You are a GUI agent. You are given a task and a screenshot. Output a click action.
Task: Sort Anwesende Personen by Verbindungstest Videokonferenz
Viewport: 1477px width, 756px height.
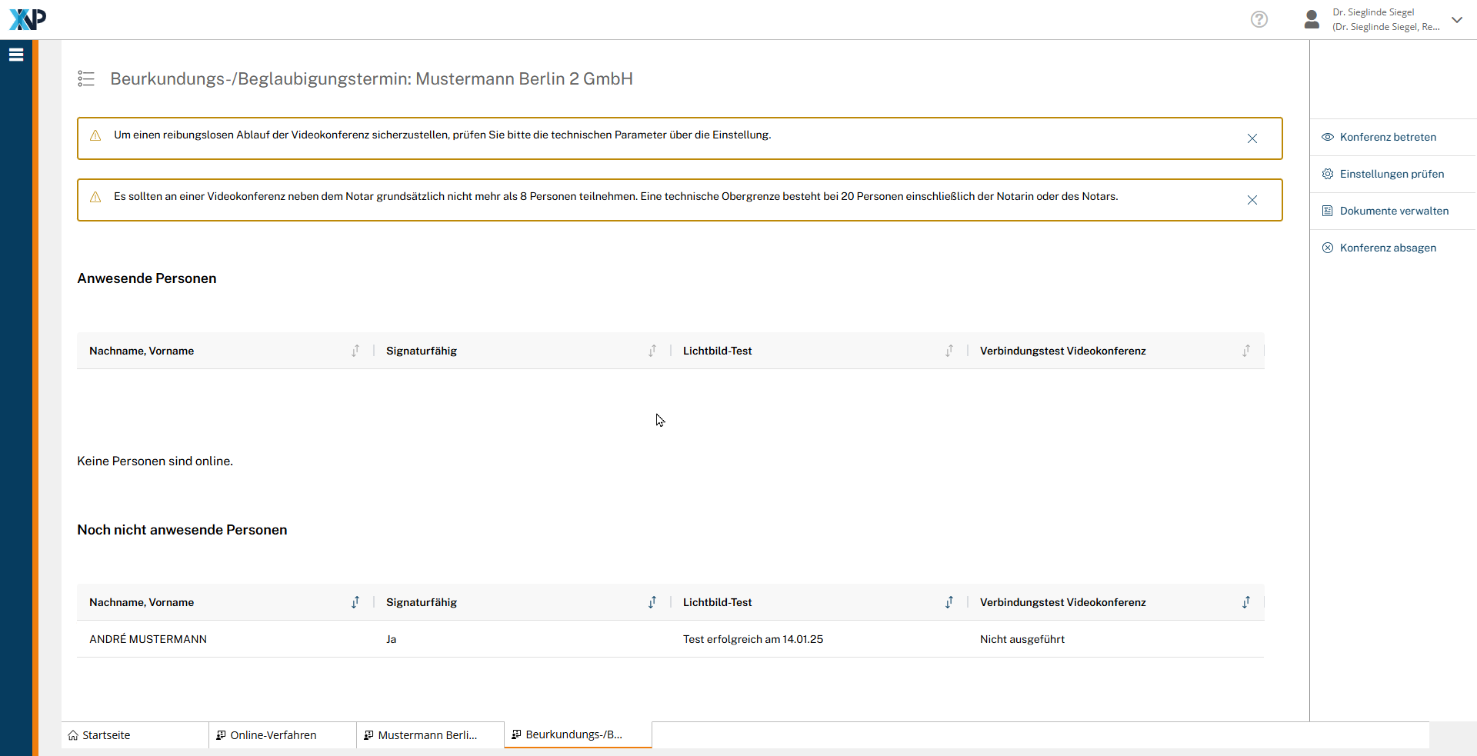[x=1246, y=351]
